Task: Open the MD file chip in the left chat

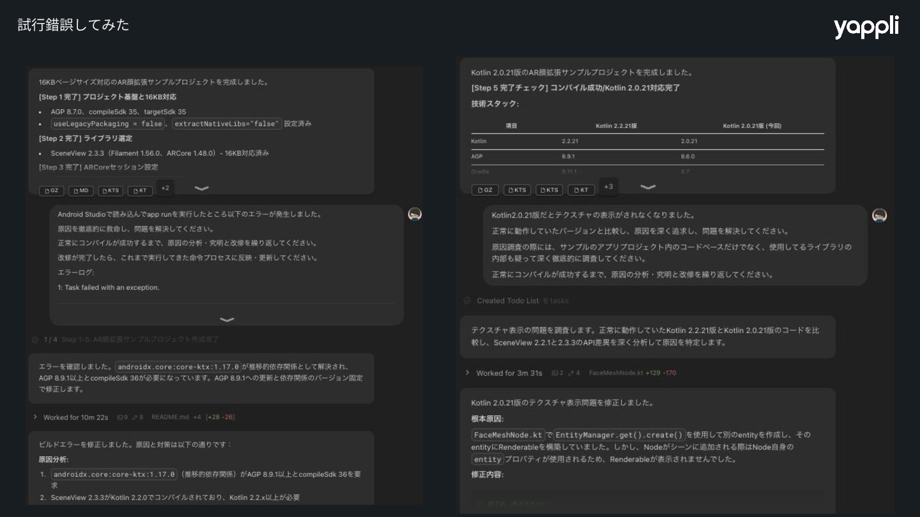Action: [x=81, y=191]
